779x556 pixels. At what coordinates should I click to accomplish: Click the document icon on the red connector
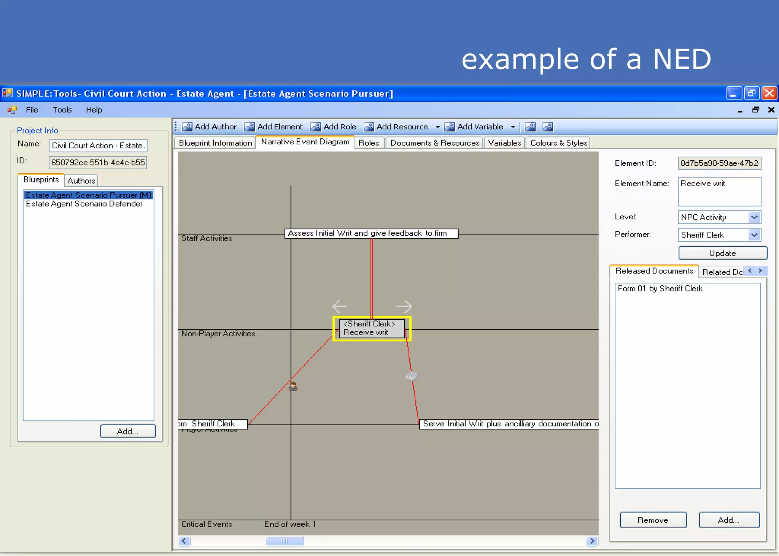tap(411, 376)
